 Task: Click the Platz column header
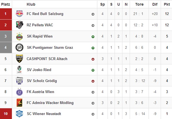pos(6,4)
